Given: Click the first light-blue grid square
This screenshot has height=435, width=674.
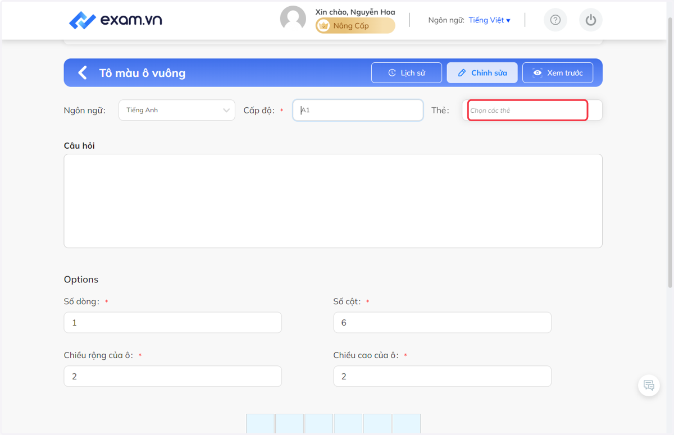Looking at the screenshot, I should [260, 424].
